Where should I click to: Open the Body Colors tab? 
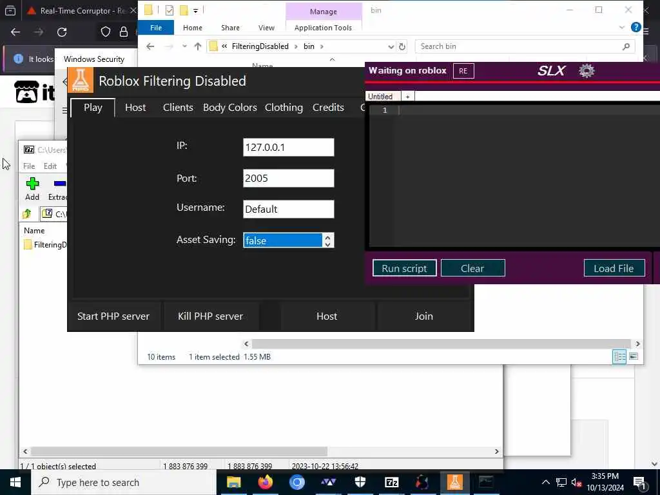[x=230, y=108]
